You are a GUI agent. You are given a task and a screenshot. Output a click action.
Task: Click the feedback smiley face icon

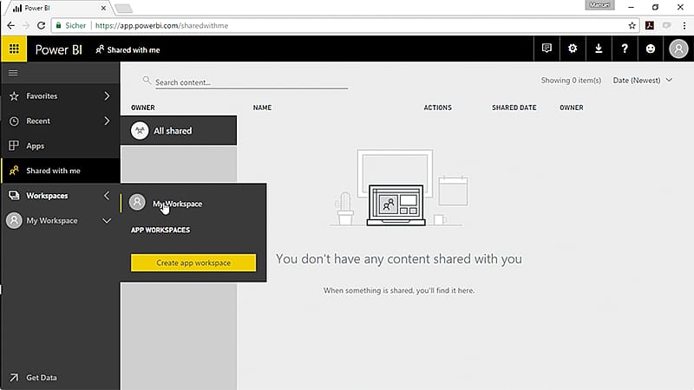[650, 49]
